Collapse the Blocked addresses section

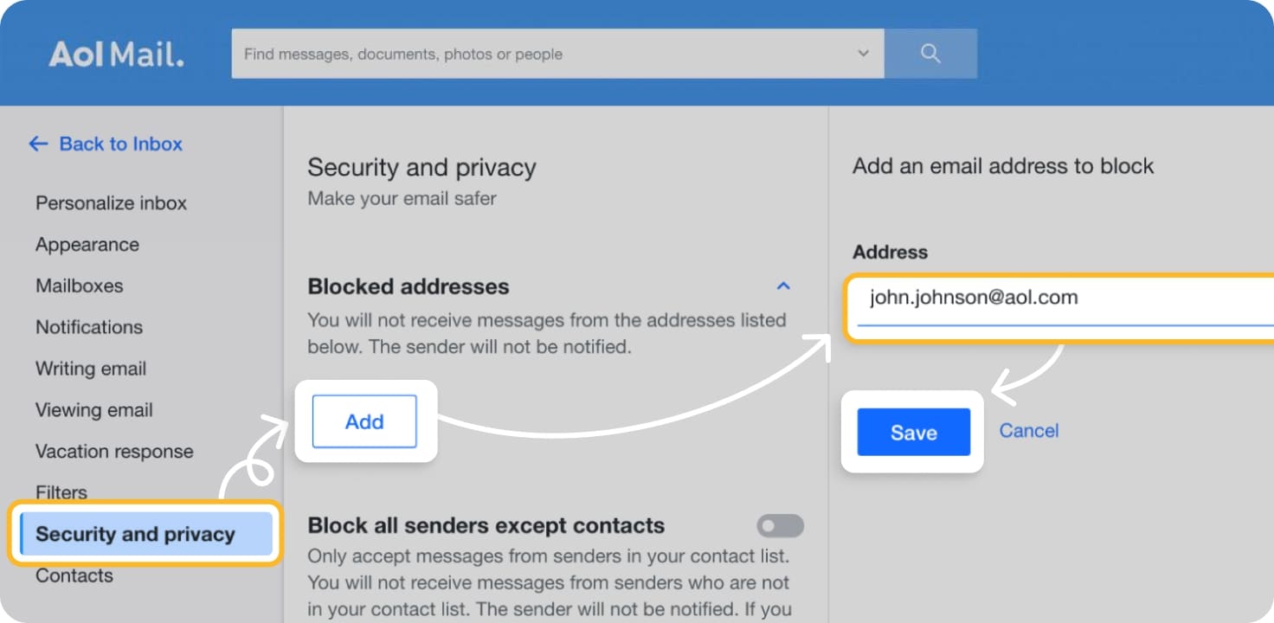coord(783,286)
